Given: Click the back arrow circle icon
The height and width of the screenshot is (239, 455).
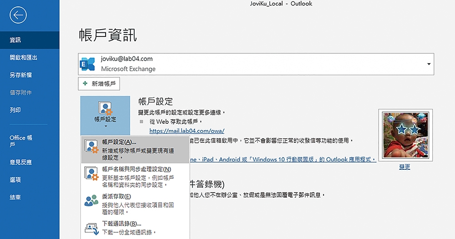Looking at the screenshot, I should [18, 15].
